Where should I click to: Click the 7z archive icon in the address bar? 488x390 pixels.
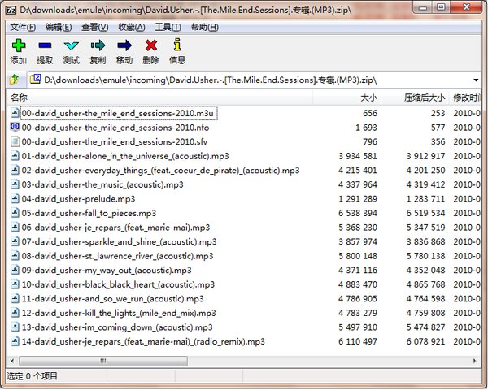pyautogui.click(x=35, y=79)
